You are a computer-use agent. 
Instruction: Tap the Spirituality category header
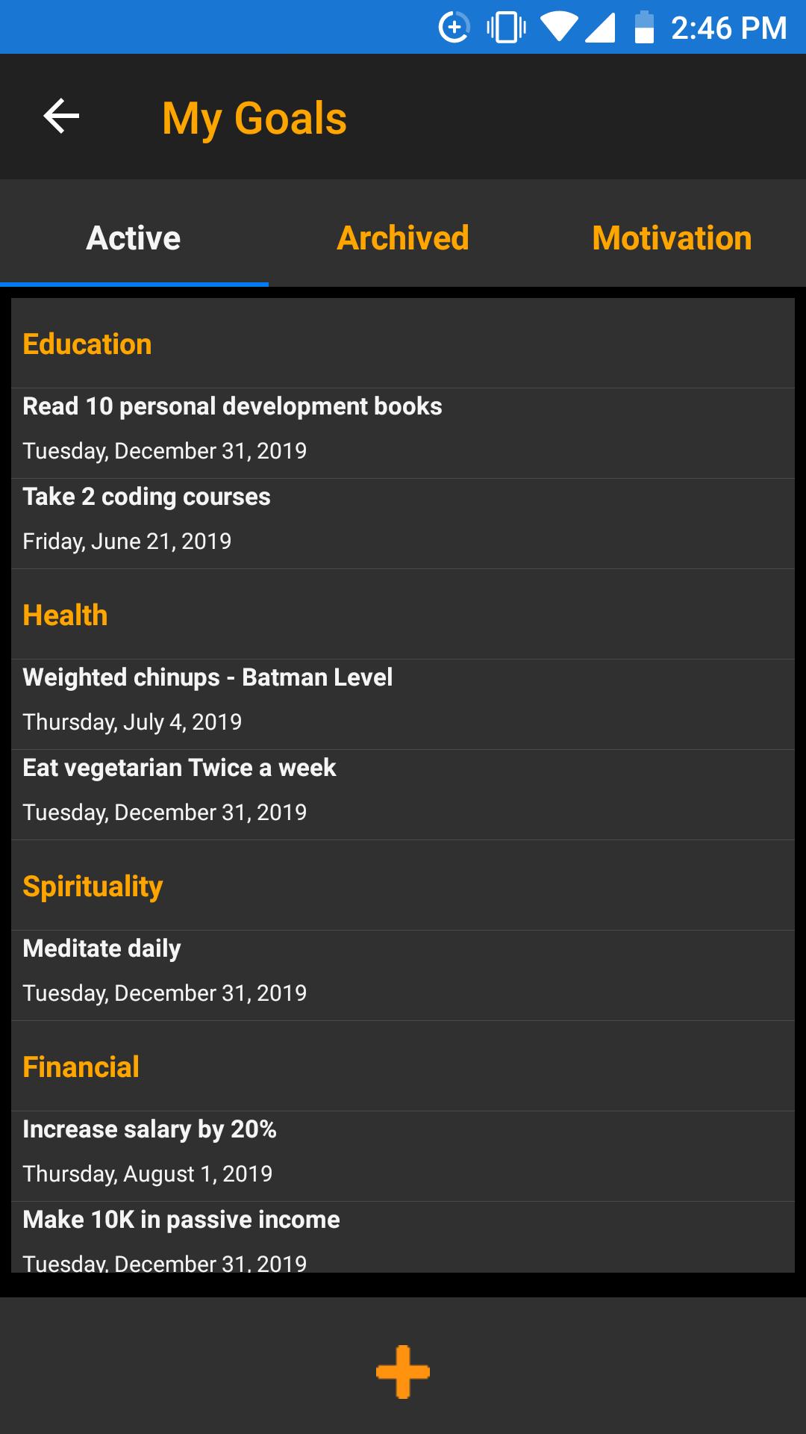(93, 887)
